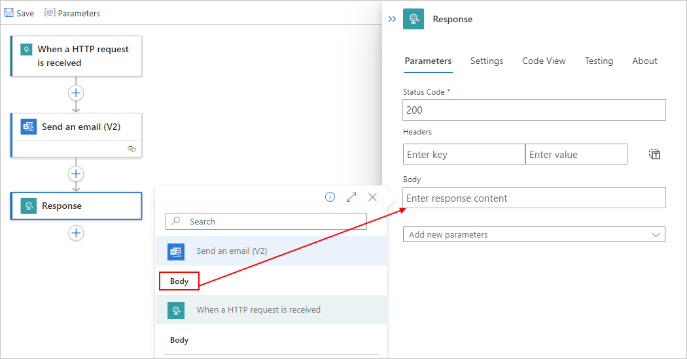
Task: Expand the dynamic content popup
Action: pos(351,196)
